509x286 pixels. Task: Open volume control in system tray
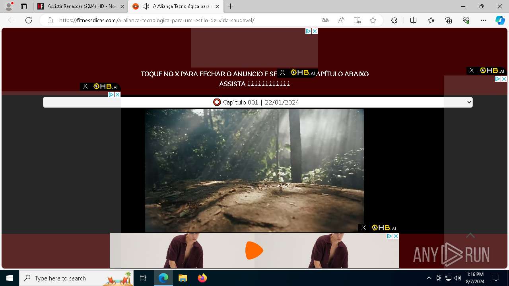[458, 278]
